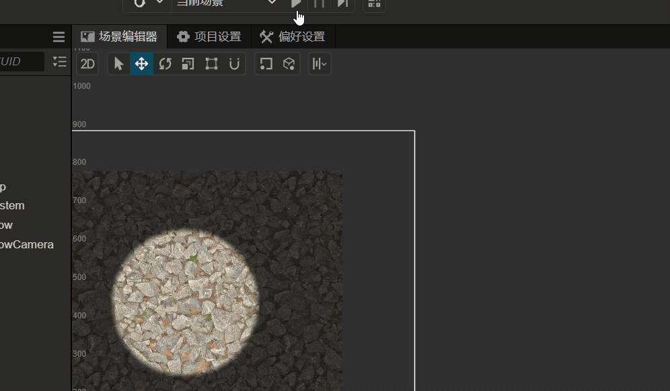Click the Step next frame button
This screenshot has width=670, height=391.
pyautogui.click(x=342, y=3)
